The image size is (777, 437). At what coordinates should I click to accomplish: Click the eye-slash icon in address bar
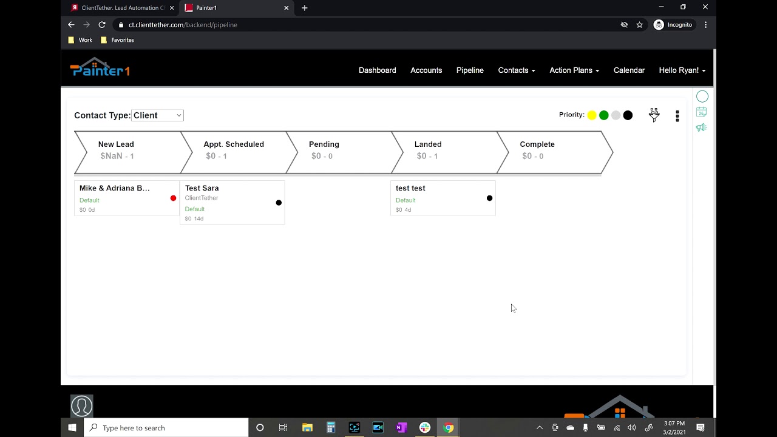point(624,25)
